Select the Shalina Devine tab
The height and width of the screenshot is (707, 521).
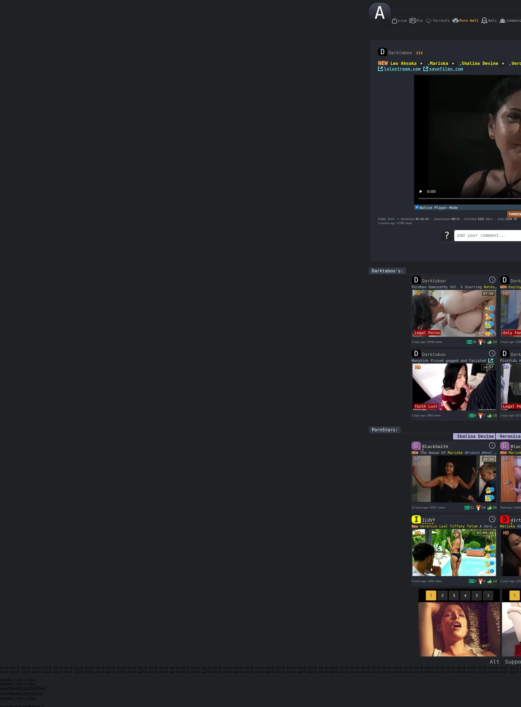[474, 436]
